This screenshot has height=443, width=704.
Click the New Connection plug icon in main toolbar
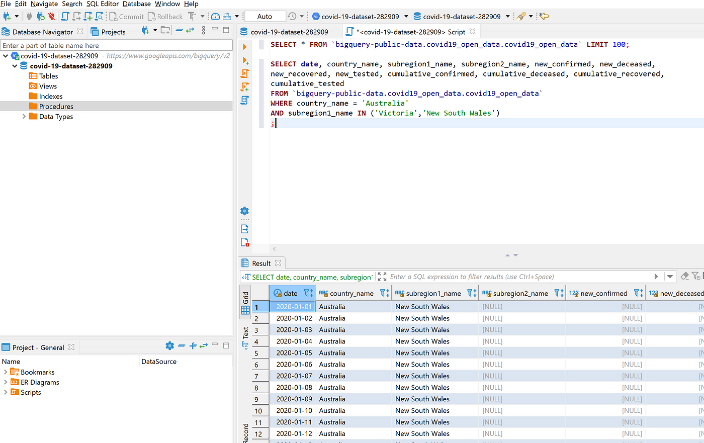coord(7,17)
